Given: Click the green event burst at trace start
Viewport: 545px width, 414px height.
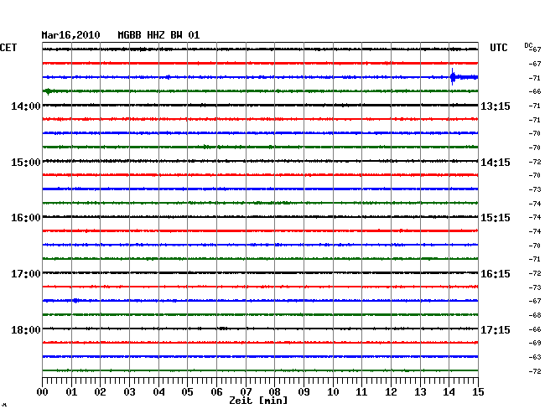Looking at the screenshot, I should point(48,91).
